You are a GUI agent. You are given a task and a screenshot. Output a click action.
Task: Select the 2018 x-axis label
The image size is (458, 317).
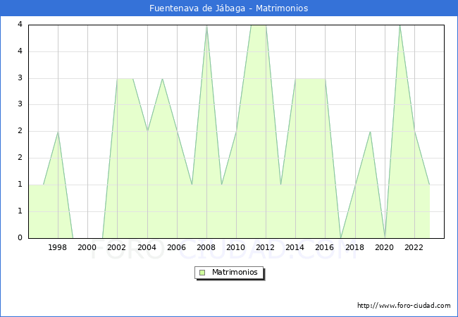pos(355,247)
